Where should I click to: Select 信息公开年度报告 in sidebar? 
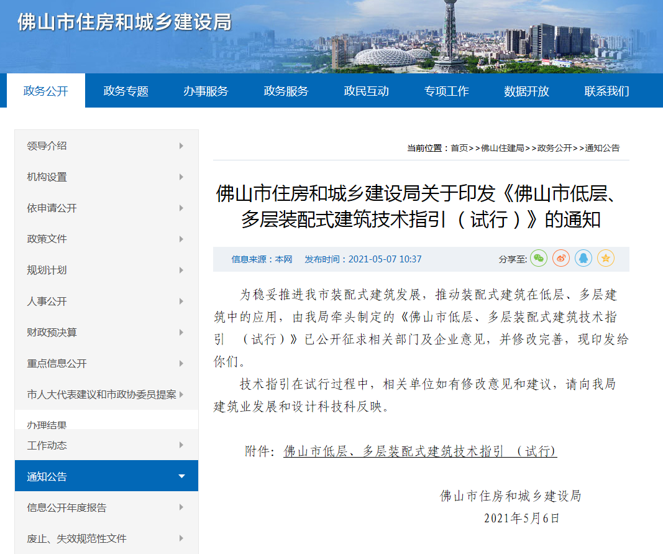(67, 507)
